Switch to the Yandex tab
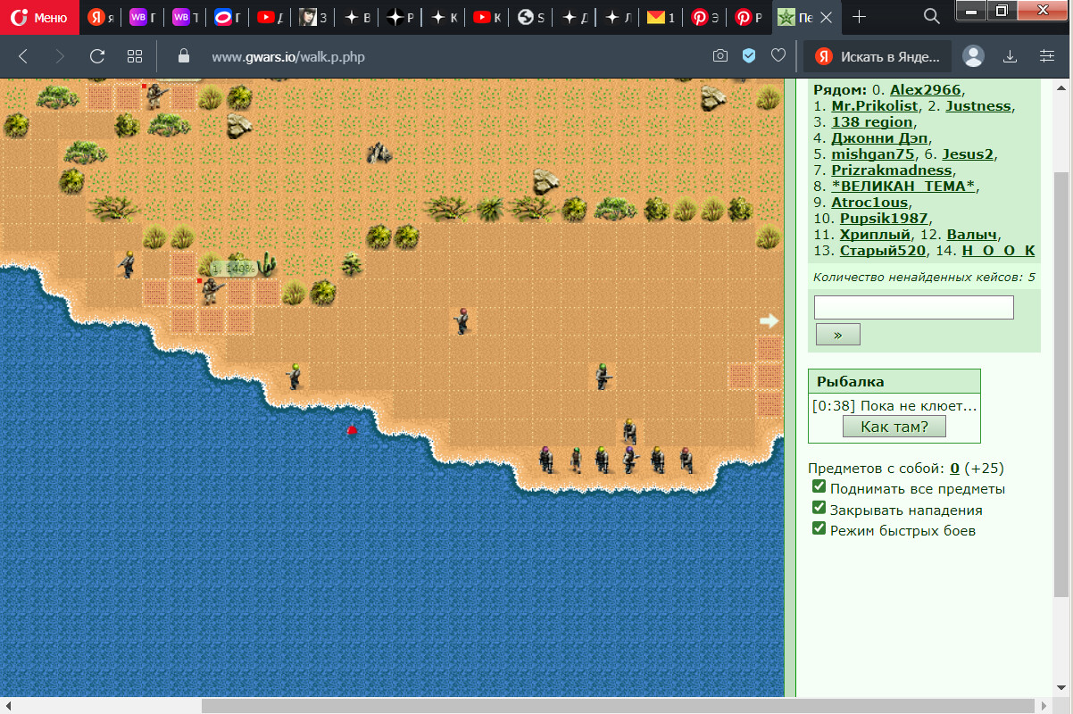1073x714 pixels. (101, 17)
